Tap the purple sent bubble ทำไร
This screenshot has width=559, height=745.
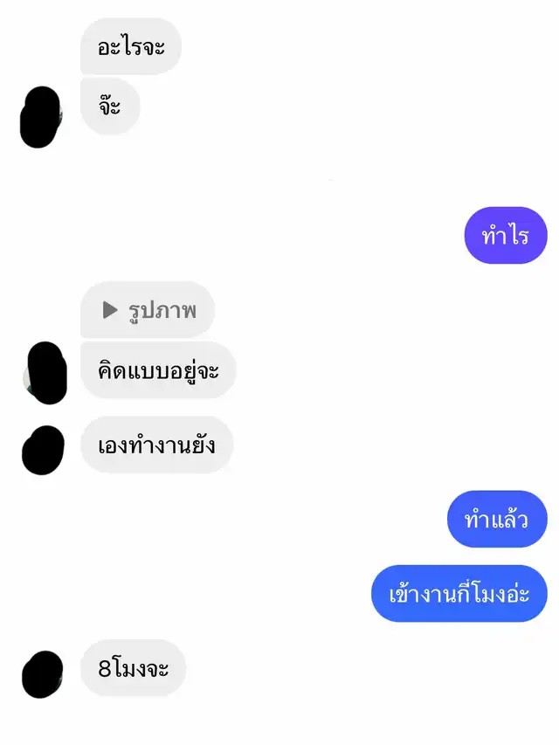[506, 235]
